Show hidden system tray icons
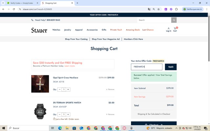Image resolution: width=210 pixels, height=131 pixels. coord(177,128)
